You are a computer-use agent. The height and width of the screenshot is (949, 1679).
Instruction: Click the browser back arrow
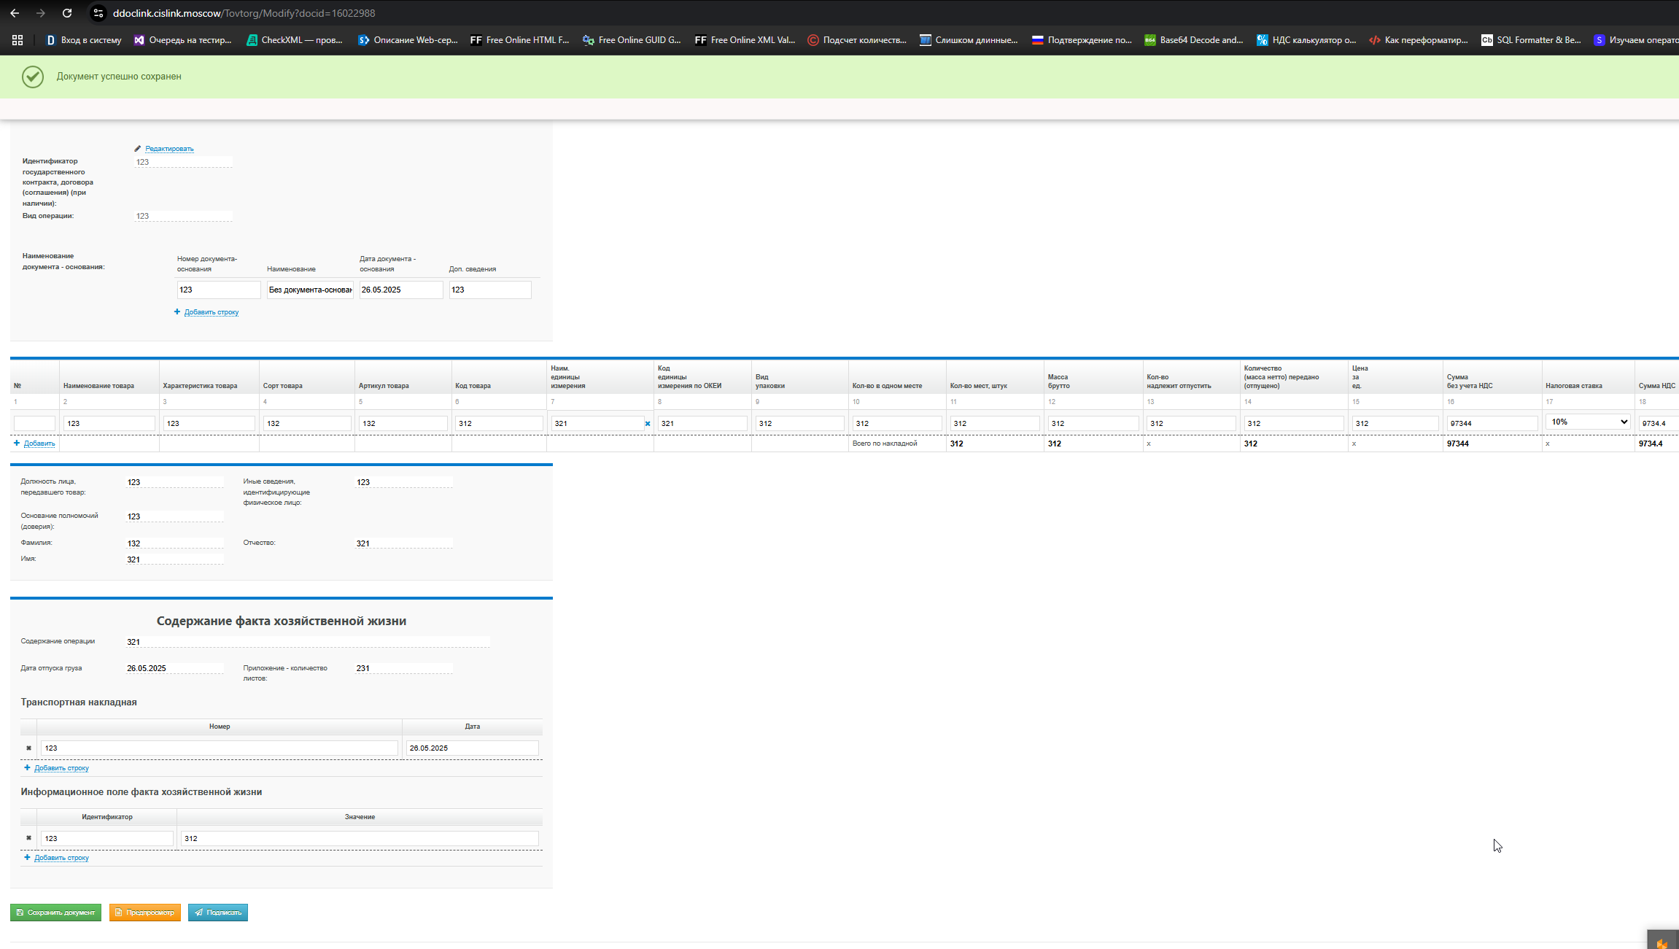point(15,13)
